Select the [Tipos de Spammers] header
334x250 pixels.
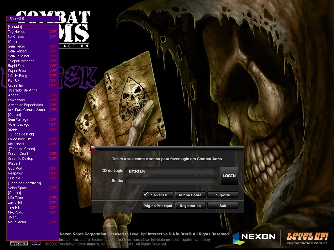tap(24, 183)
